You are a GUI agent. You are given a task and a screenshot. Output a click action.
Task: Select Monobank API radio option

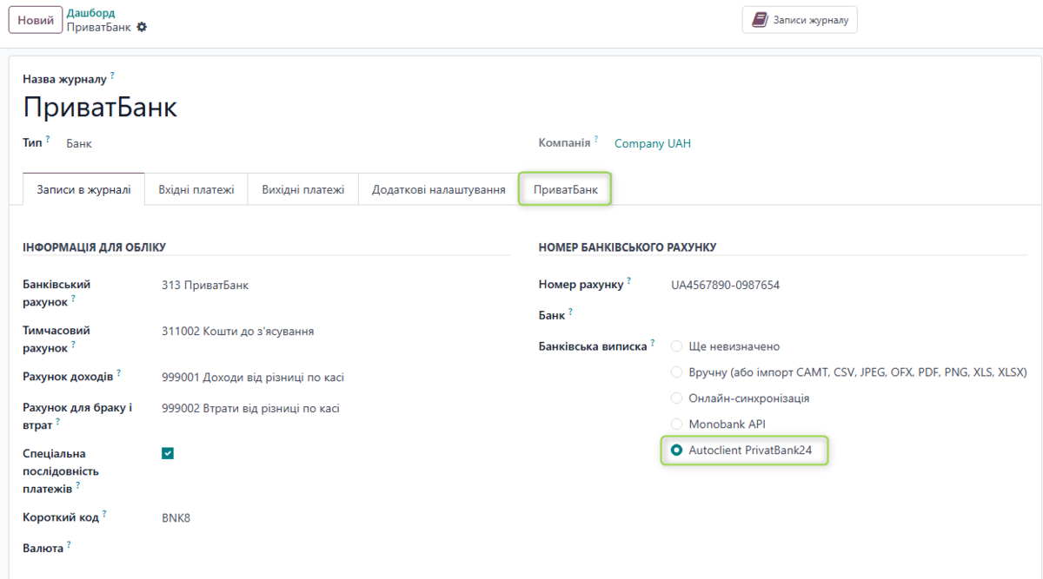(x=677, y=424)
